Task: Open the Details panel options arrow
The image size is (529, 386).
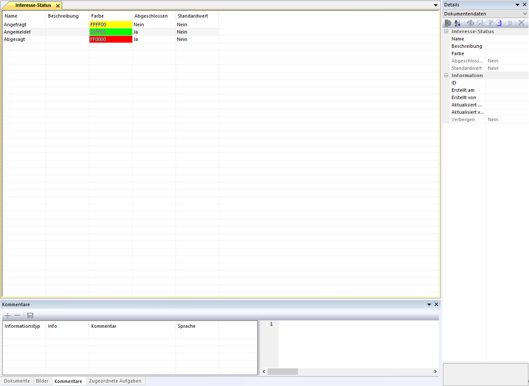Action: (518, 4)
